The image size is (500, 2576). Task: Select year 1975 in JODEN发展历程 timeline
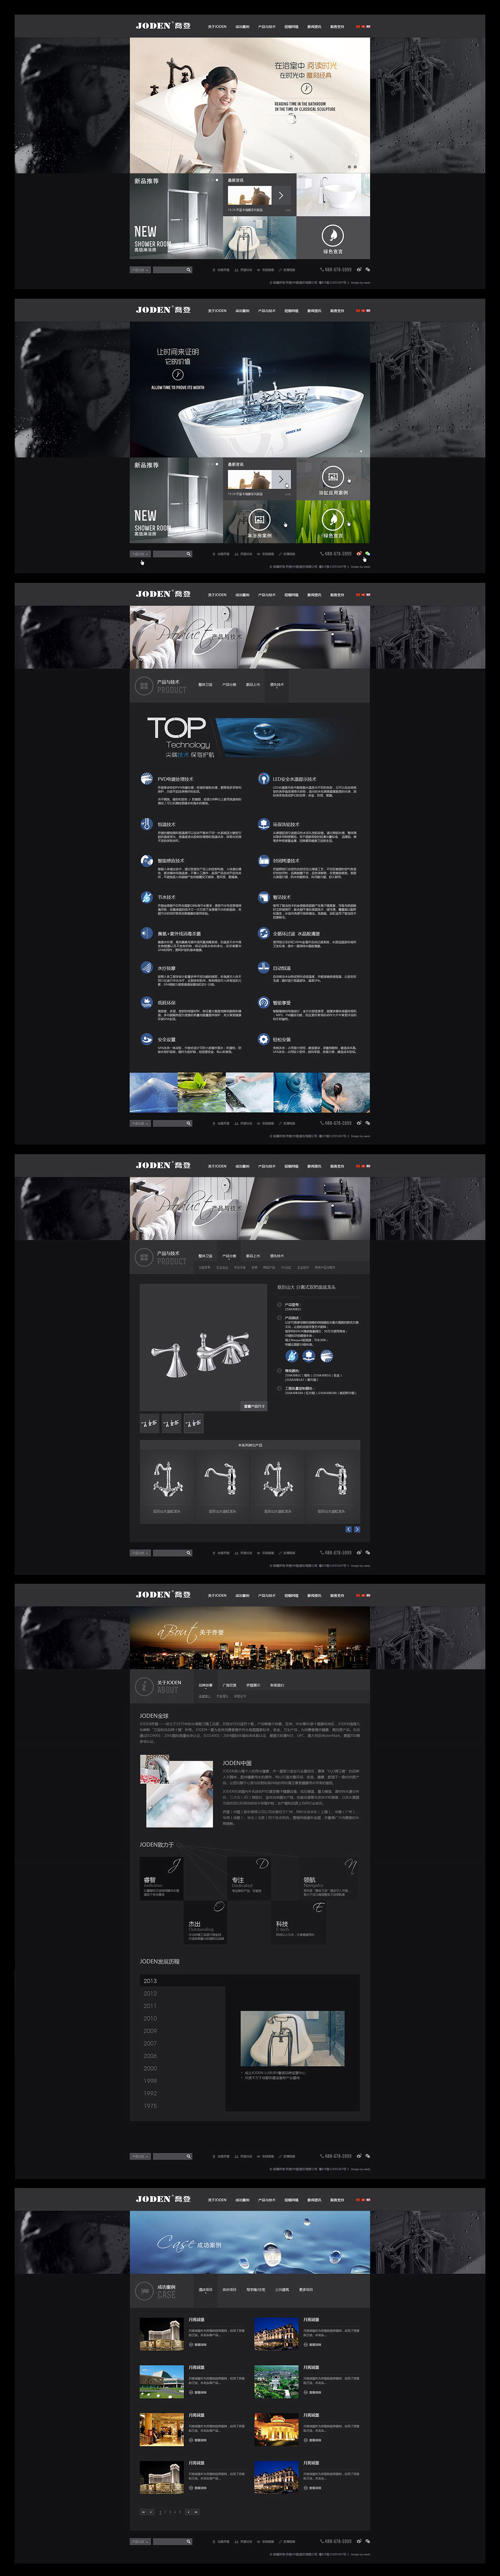click(150, 2105)
